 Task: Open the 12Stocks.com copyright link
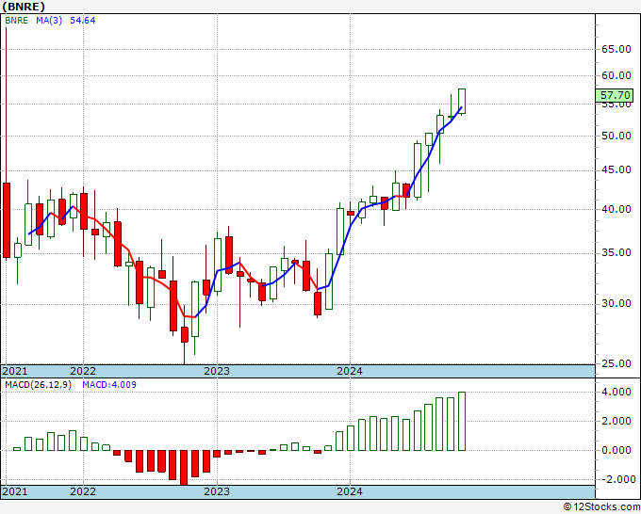601,507
